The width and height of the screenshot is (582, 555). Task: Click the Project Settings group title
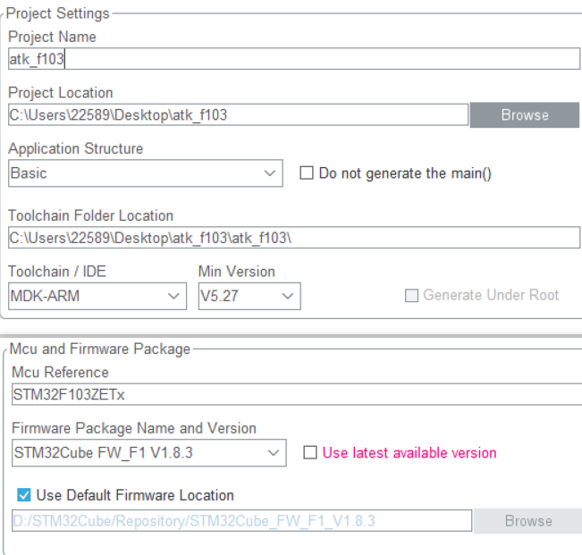pyautogui.click(x=58, y=13)
